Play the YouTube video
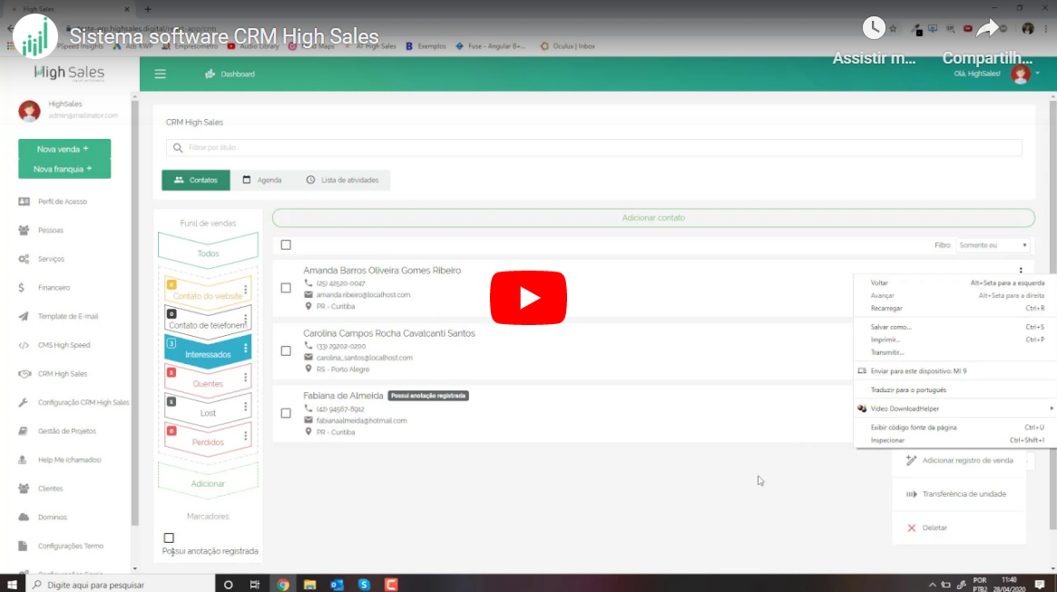 click(528, 297)
